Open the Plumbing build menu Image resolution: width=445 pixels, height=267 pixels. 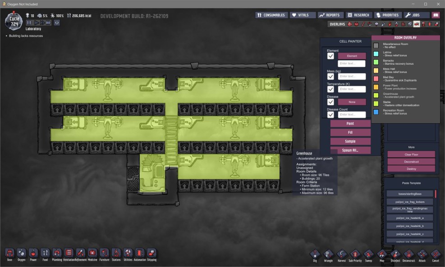coord(56,253)
